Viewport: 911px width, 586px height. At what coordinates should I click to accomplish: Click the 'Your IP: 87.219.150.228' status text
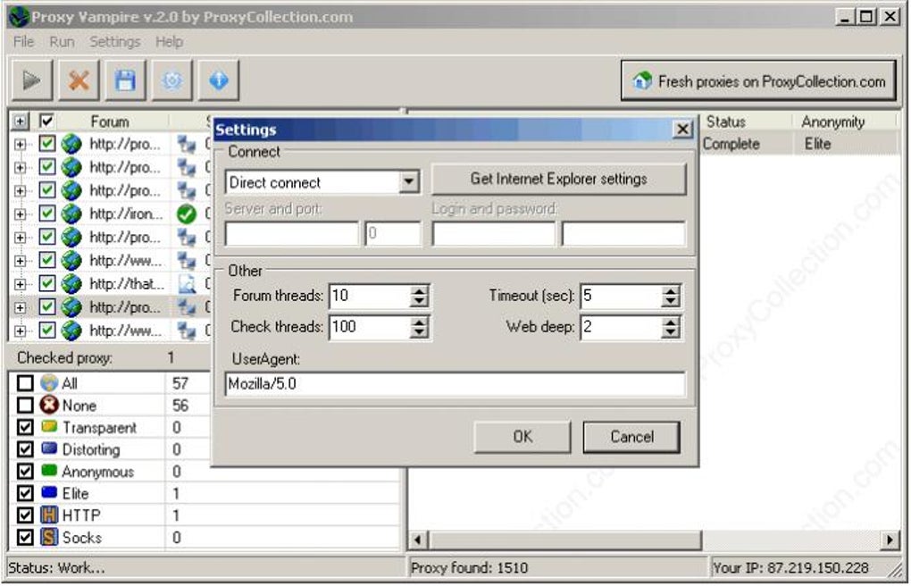(790, 567)
